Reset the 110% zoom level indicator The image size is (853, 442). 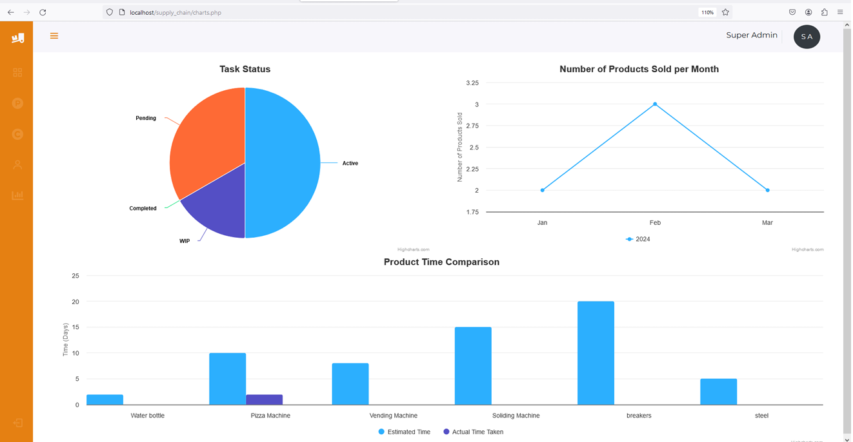coord(707,12)
